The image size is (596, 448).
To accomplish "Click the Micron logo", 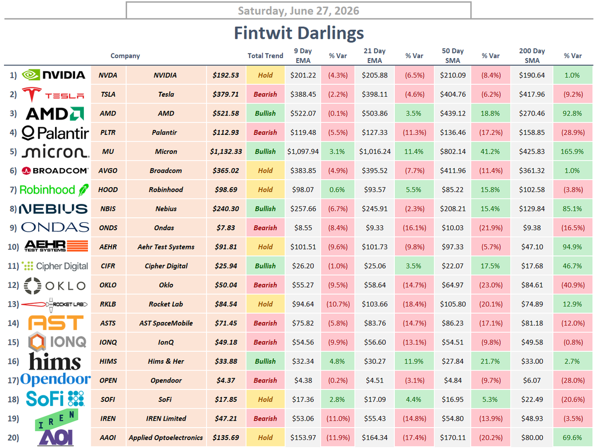I will [x=55, y=151].
